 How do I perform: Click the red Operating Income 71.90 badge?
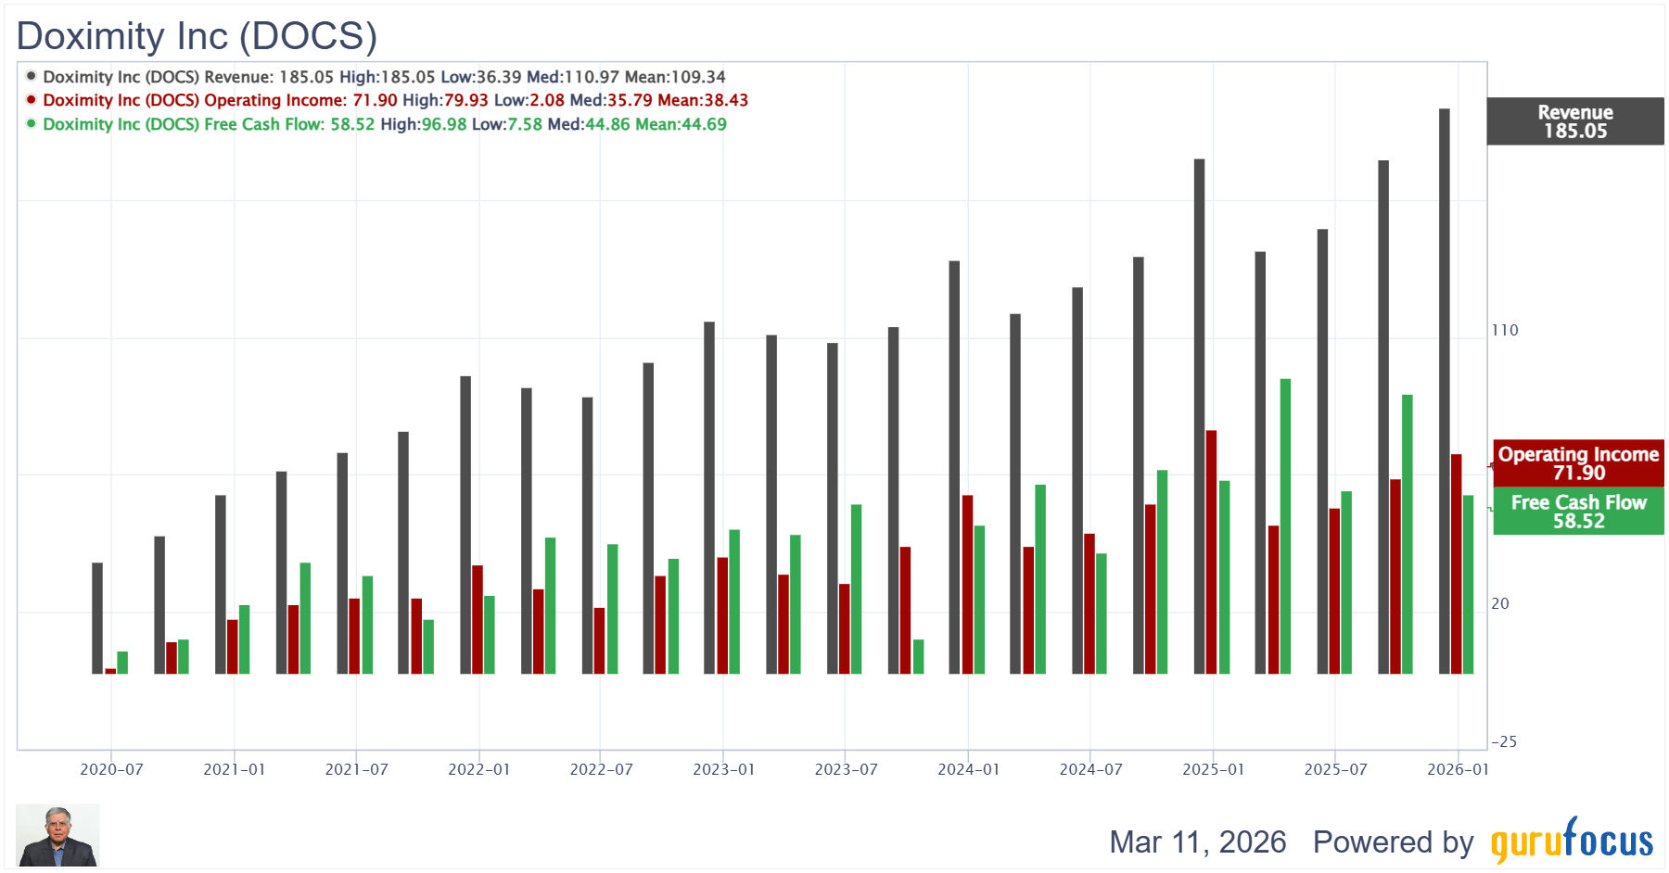(1578, 462)
